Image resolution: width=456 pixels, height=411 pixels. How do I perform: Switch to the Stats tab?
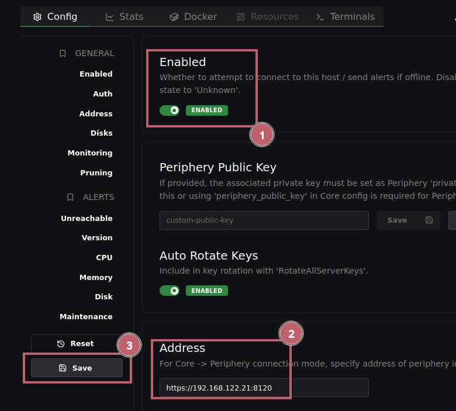[x=124, y=17]
